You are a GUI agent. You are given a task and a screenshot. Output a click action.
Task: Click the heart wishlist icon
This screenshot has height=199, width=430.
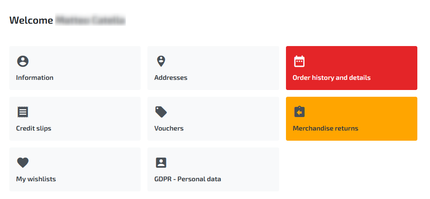pyautogui.click(x=23, y=163)
